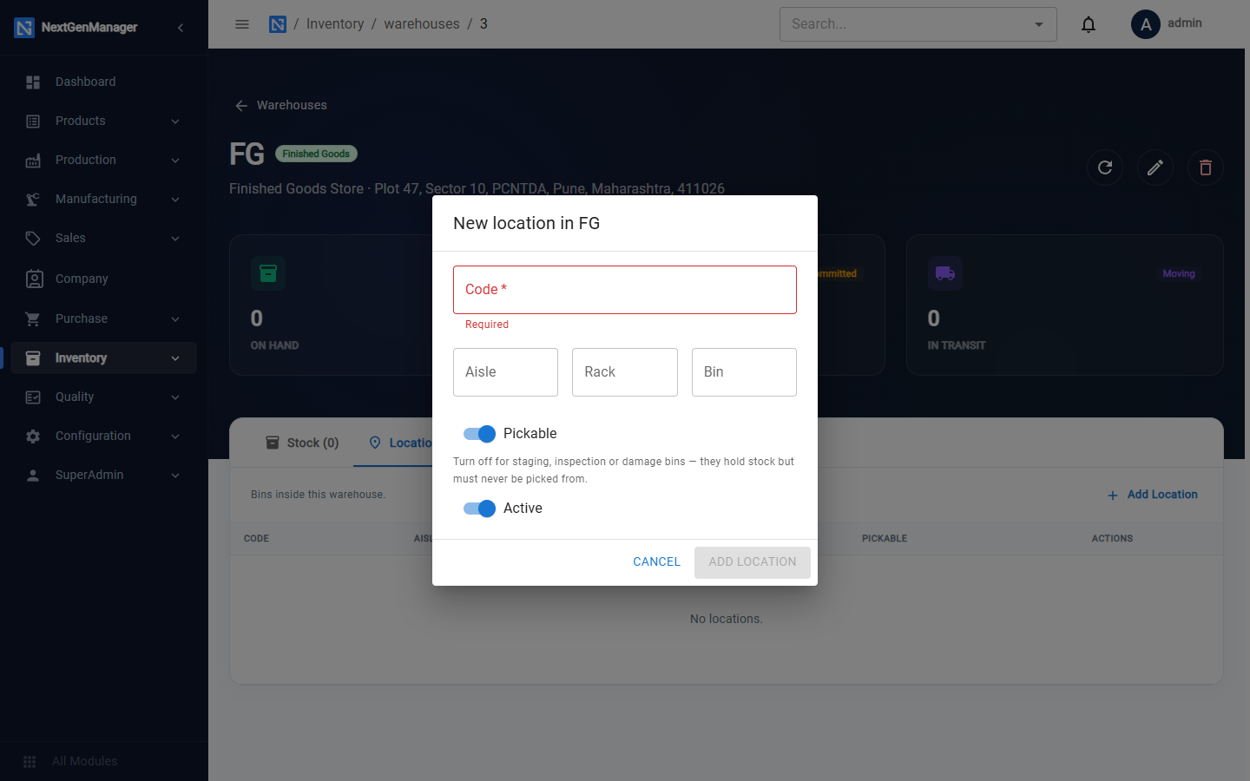Focus the Bin input field
The image size is (1250, 781).
pos(744,372)
